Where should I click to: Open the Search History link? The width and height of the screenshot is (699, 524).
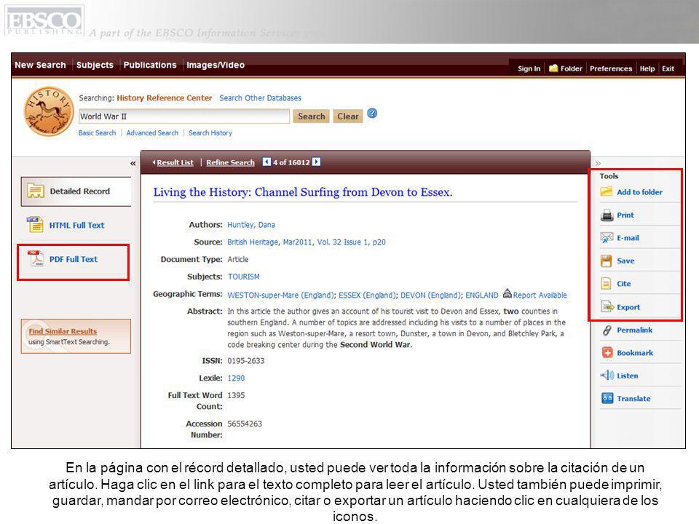coord(210,132)
